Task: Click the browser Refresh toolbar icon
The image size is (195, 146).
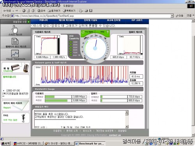Action: coord(28,11)
